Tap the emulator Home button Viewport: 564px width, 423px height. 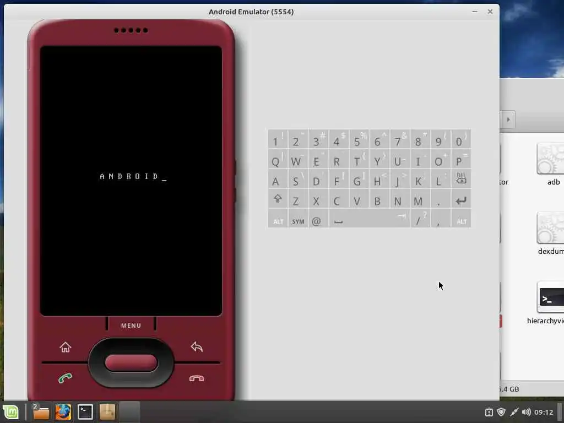point(66,347)
